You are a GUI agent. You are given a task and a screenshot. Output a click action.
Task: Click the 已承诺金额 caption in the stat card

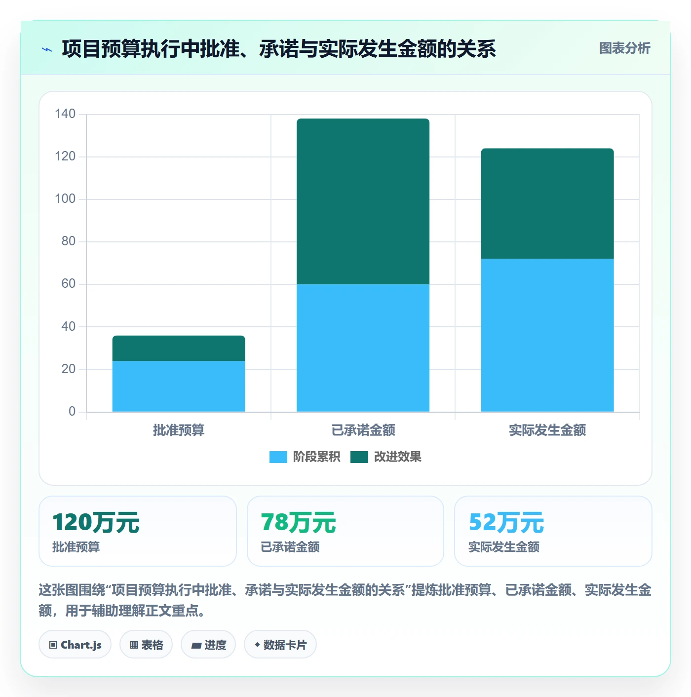pos(290,547)
